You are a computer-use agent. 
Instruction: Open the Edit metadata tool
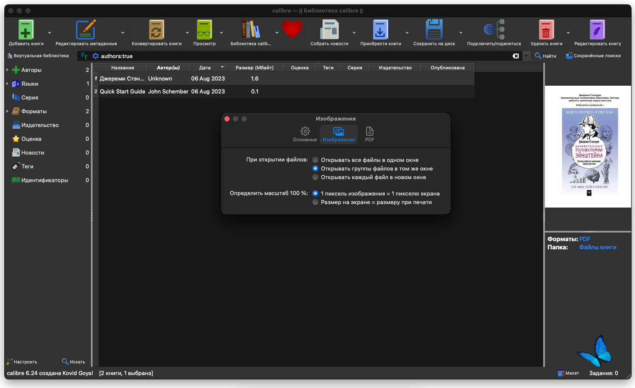(86, 31)
